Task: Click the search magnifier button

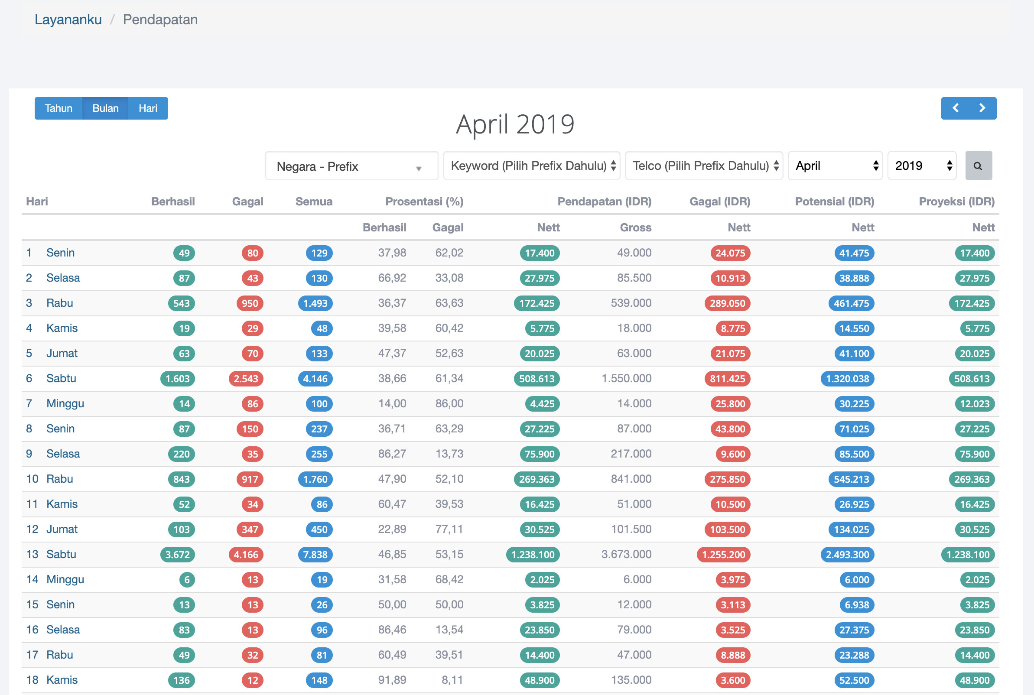Action: pyautogui.click(x=978, y=166)
